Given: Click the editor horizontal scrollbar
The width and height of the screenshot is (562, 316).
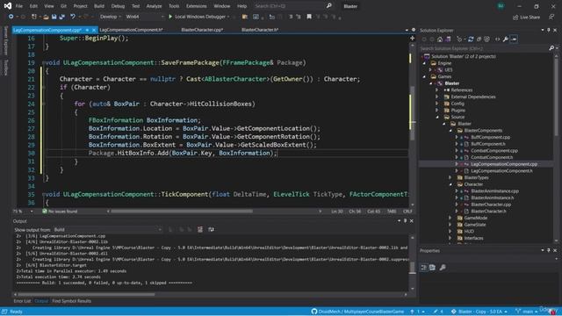Looking at the screenshot, I should pos(182,212).
